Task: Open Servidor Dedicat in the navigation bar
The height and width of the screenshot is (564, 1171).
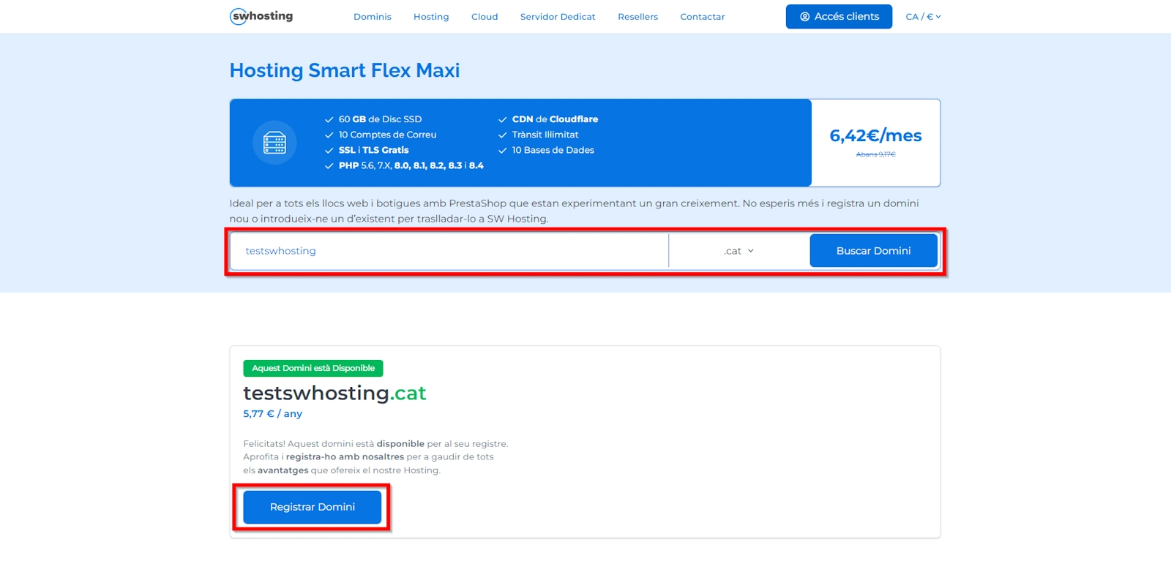Action: point(558,17)
